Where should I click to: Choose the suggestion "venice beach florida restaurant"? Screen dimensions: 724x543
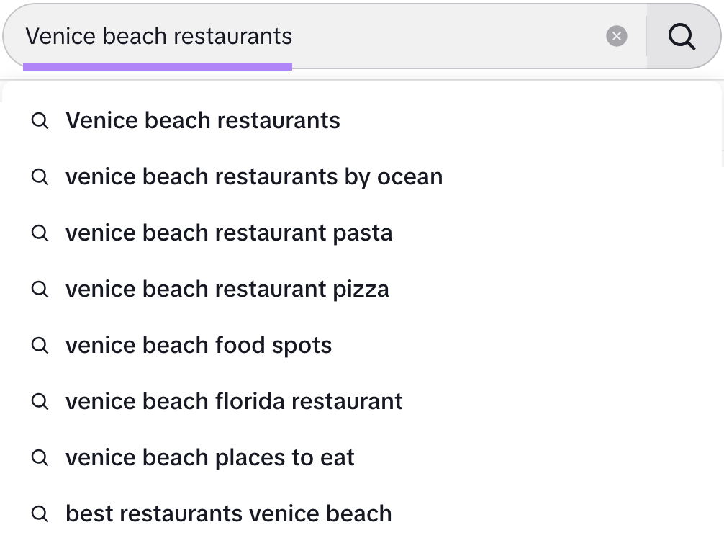(234, 401)
